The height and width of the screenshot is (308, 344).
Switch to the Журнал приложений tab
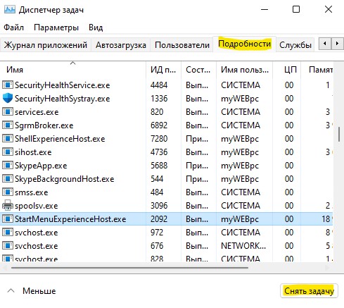coord(46,44)
